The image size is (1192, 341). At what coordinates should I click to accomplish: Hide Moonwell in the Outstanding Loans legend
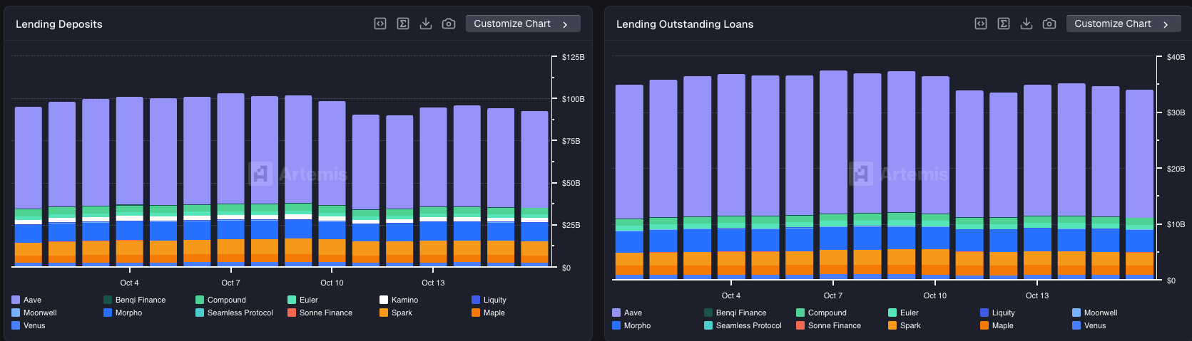click(x=1095, y=313)
